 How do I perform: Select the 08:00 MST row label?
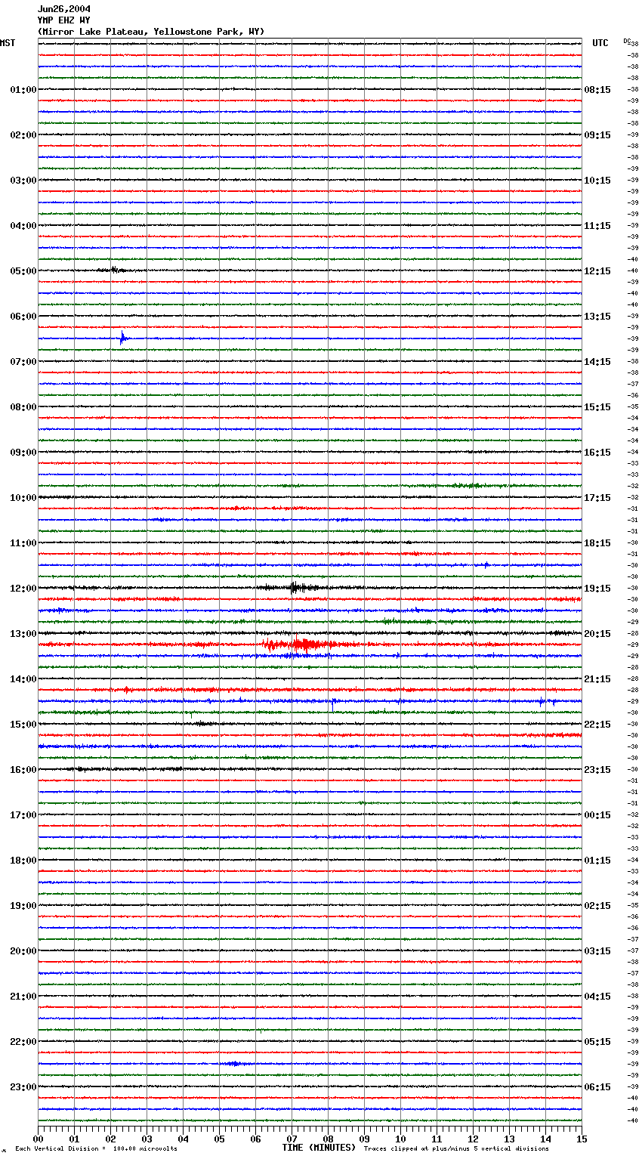(23, 407)
